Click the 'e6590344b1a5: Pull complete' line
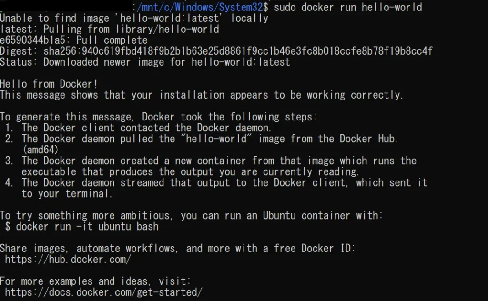The image size is (488, 301). pos(74,40)
